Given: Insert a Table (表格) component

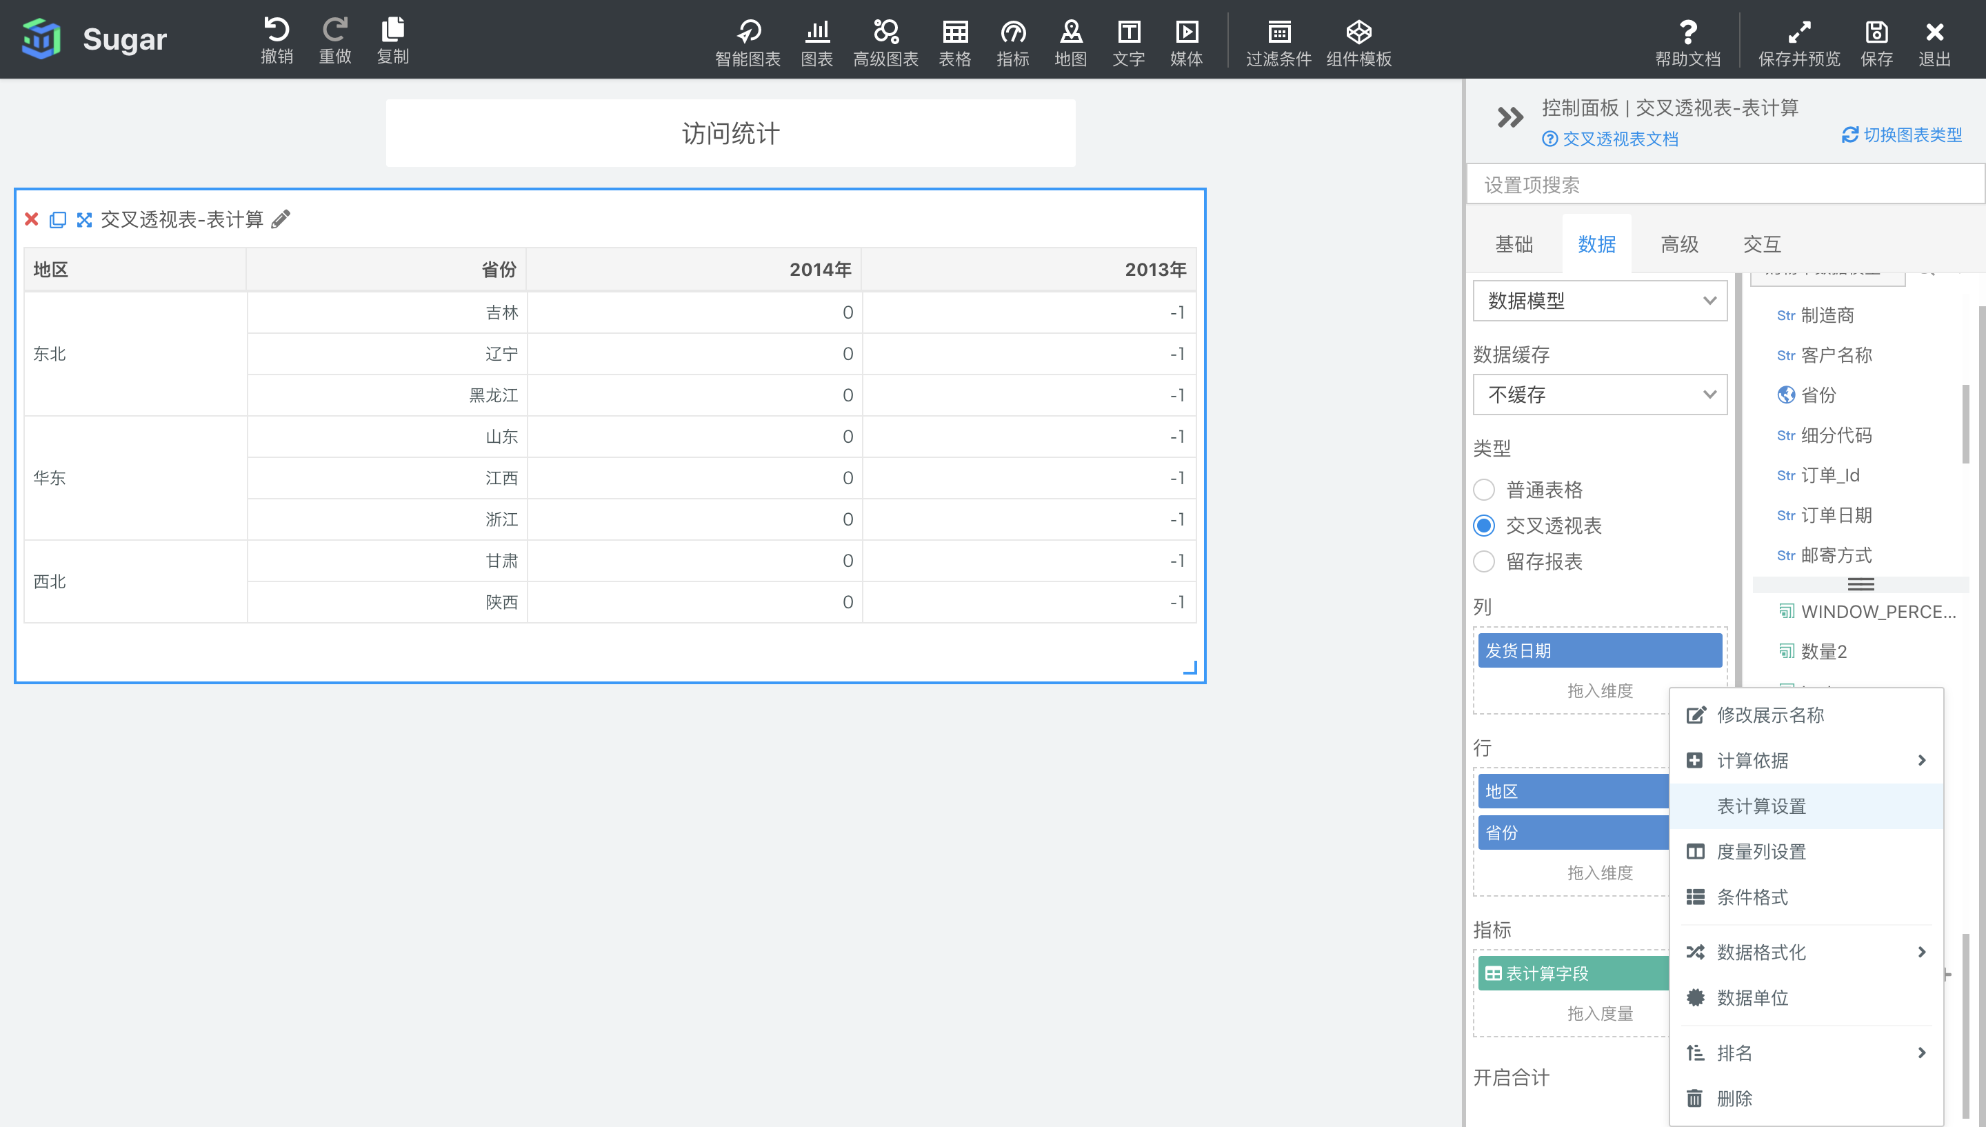Looking at the screenshot, I should click(954, 43).
